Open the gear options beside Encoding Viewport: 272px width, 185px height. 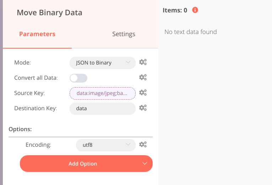point(143,144)
